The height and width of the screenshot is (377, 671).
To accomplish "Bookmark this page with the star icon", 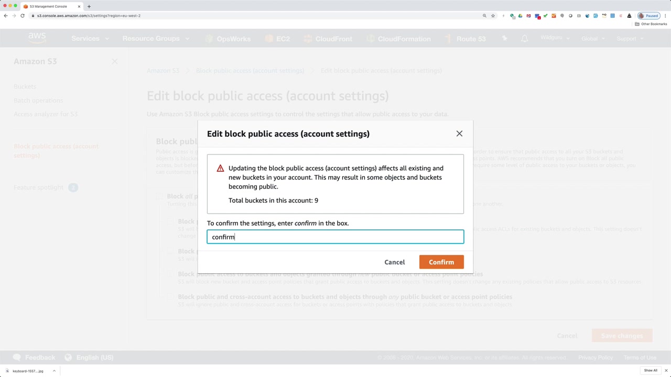I will pos(493,16).
